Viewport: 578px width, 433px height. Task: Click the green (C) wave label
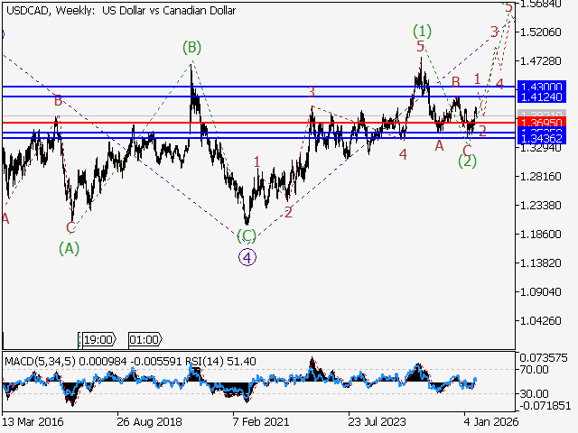[x=247, y=236]
